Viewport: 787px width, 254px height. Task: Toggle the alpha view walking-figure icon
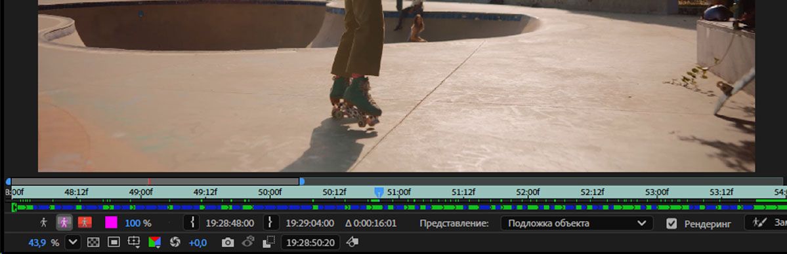(x=44, y=223)
